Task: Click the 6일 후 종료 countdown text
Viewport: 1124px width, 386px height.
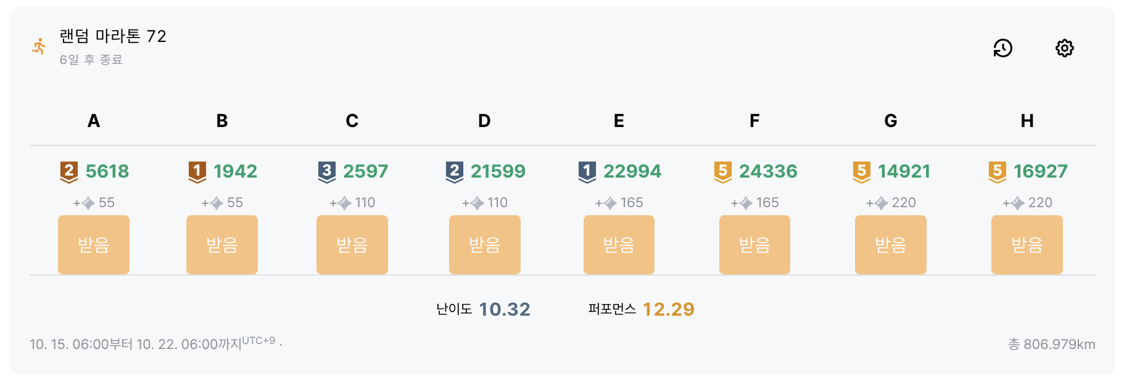Action: pyautogui.click(x=90, y=60)
